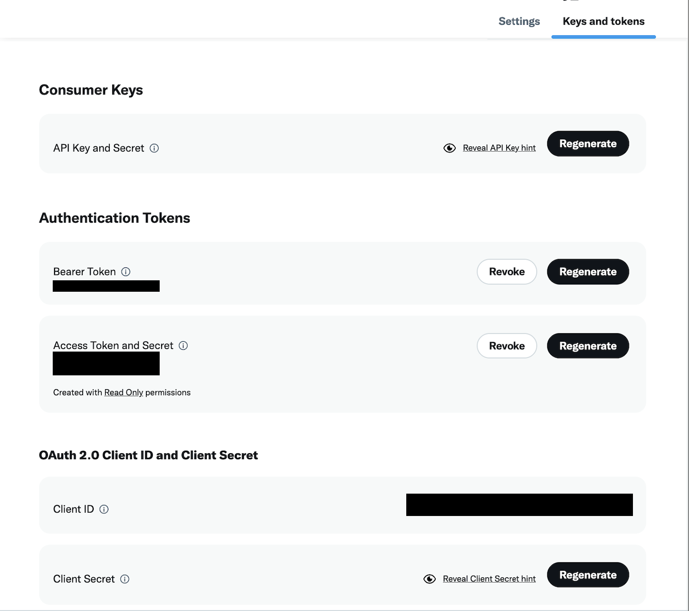Regenerate the Access Token and Secret
The height and width of the screenshot is (611, 689).
point(588,346)
